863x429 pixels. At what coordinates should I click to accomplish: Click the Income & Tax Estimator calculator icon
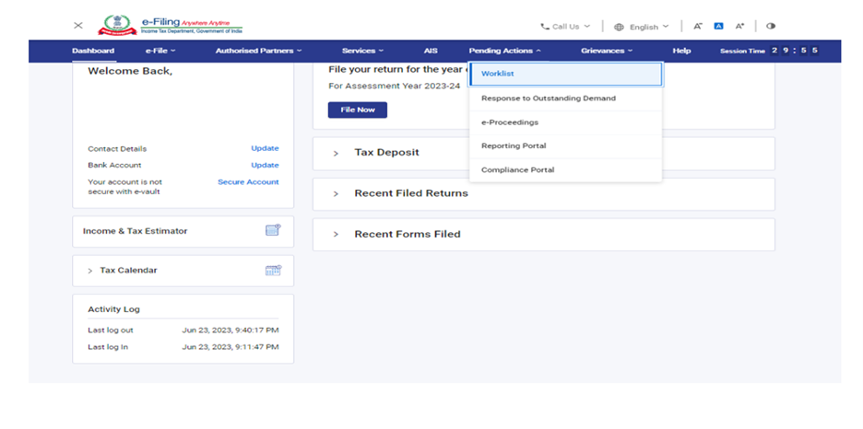coord(273,230)
